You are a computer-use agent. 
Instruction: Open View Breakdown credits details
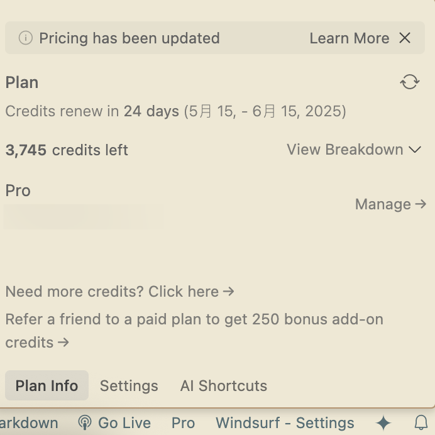pos(354,150)
